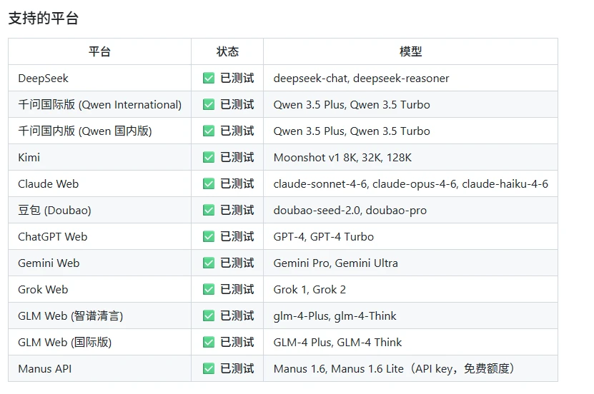Viewport: 594px width, 394px height.
Task: Click the green checkmark in the Kimi row
Action: (x=208, y=157)
